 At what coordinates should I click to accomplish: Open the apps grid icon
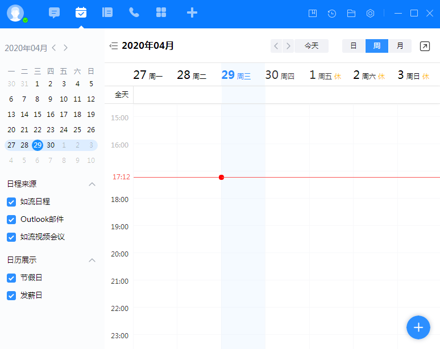pyautogui.click(x=161, y=12)
